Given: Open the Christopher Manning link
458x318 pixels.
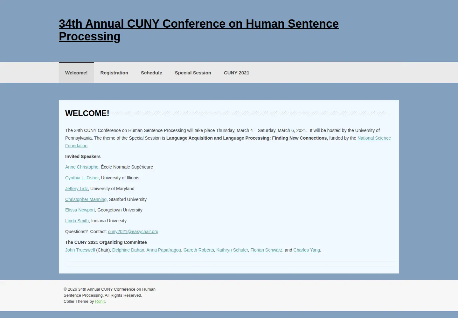Looking at the screenshot, I should (86, 199).
